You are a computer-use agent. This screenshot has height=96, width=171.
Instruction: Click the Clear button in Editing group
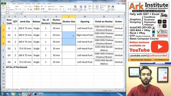tap(103, 10)
